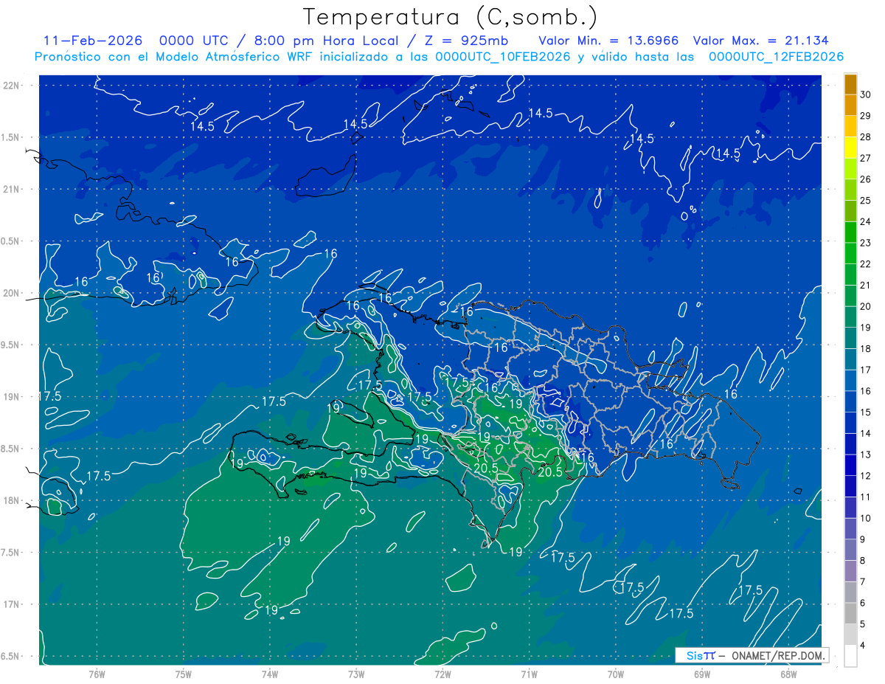Click the legend value '15'
Viewport: 885px width, 684px height.
866,412
